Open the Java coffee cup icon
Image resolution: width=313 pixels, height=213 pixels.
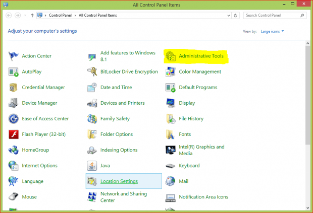coord(92,166)
